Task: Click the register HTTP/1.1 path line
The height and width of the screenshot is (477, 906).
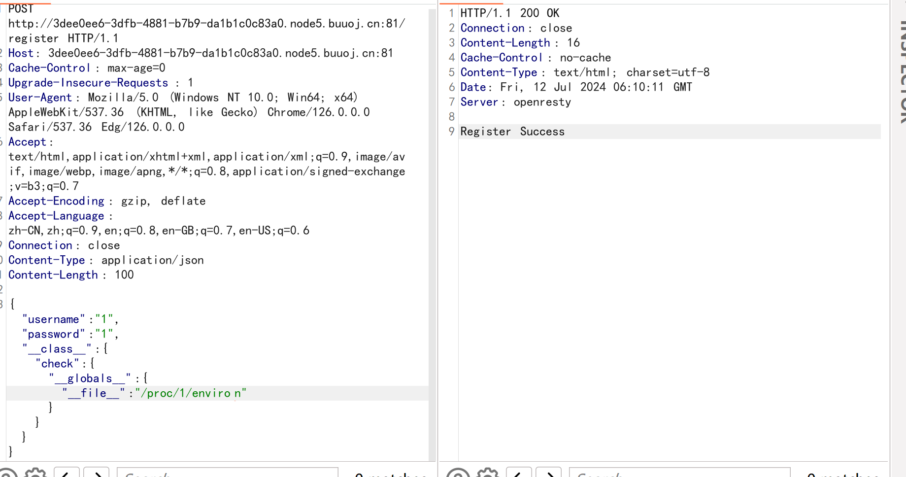Action: [x=63, y=38]
